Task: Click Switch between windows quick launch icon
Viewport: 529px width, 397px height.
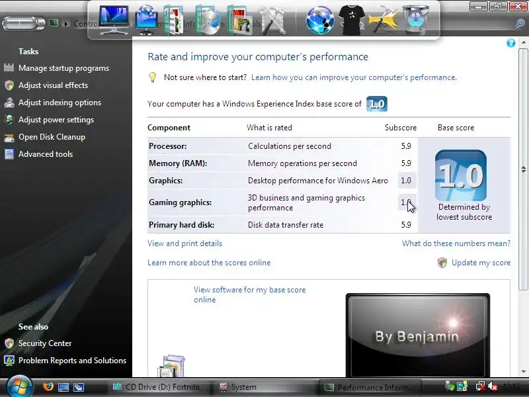Action: [79, 387]
